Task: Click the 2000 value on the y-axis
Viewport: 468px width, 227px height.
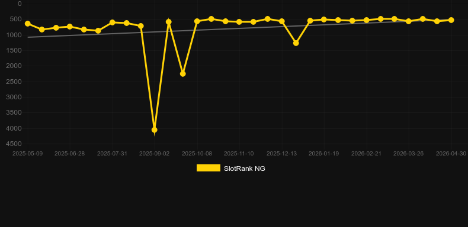Action: [14, 66]
